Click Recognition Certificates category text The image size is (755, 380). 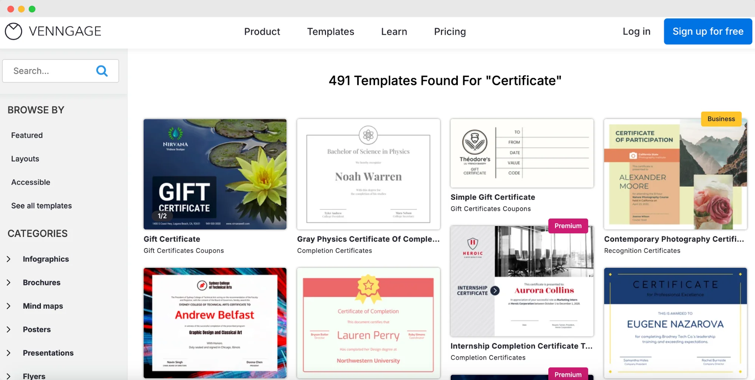[642, 251]
